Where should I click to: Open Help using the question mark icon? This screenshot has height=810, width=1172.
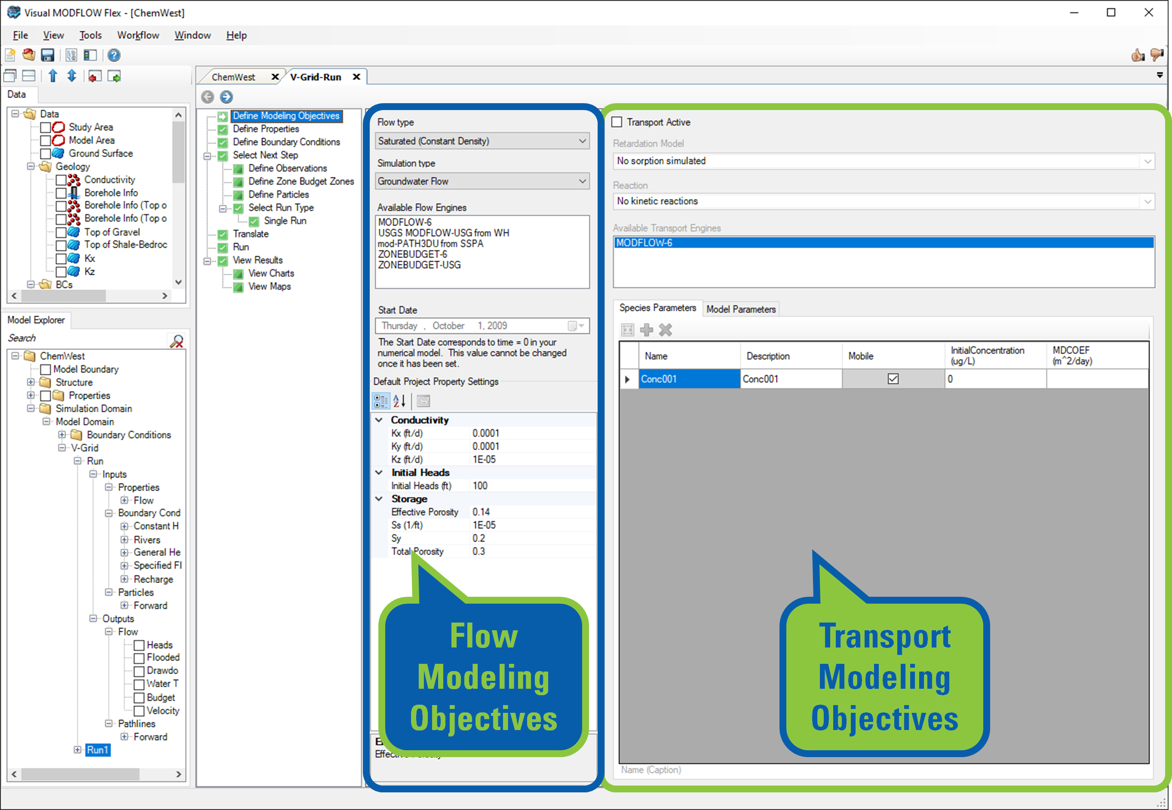click(114, 55)
